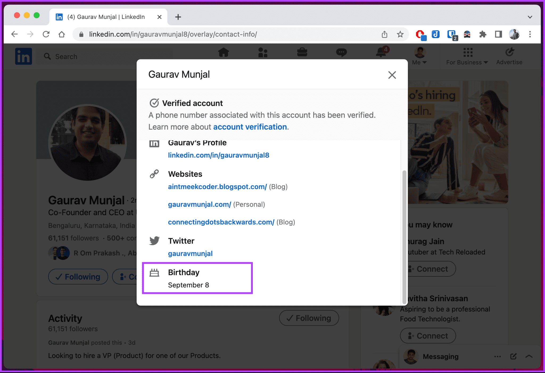Click the verified account checkmark icon
The width and height of the screenshot is (545, 373).
(154, 103)
